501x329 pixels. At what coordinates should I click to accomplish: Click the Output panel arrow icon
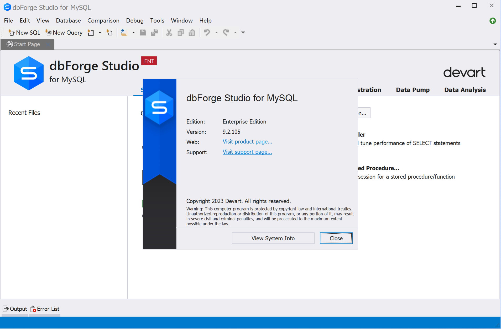click(x=6, y=309)
